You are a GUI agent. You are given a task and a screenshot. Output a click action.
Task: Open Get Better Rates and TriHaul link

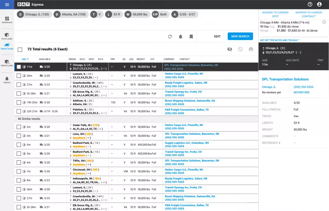280,40
